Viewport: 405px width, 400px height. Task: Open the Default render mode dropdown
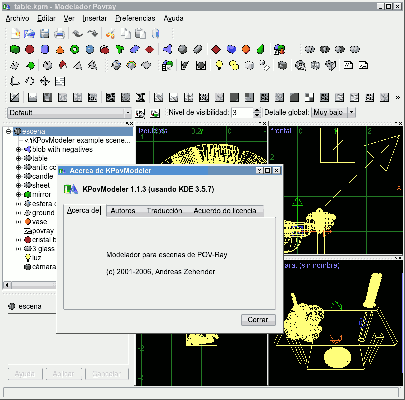click(x=128, y=113)
